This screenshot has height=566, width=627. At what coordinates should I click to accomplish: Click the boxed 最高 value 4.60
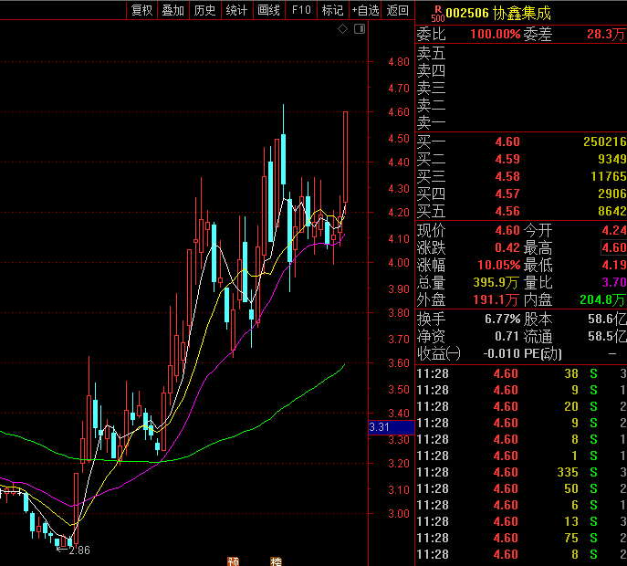tap(612, 247)
